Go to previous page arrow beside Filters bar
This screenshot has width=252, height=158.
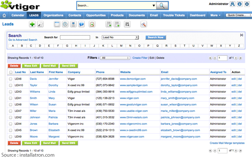[x=215, y=58]
